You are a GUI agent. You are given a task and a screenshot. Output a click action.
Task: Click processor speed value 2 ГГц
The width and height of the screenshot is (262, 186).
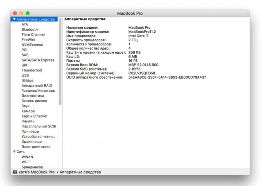click(133, 40)
